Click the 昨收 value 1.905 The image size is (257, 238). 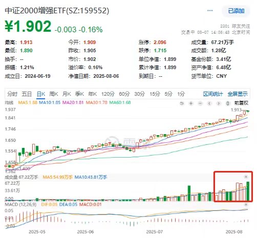[90, 51]
